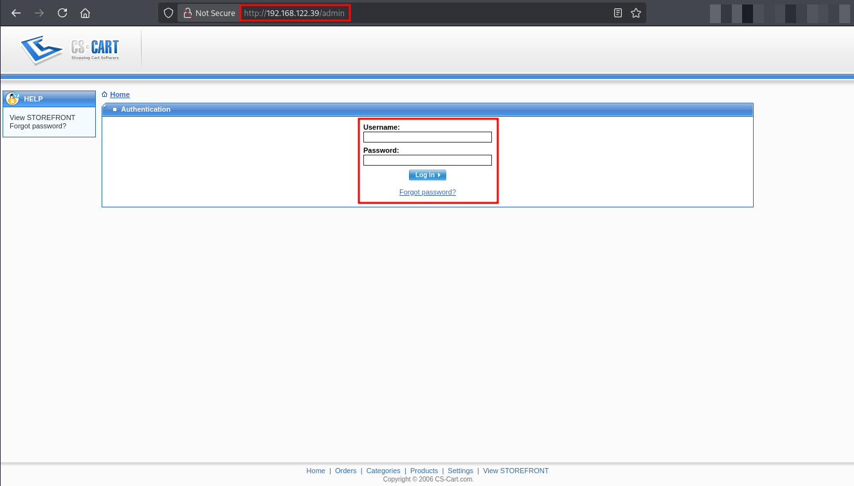
Task: Bookmark this page with star icon
Action: coord(636,13)
